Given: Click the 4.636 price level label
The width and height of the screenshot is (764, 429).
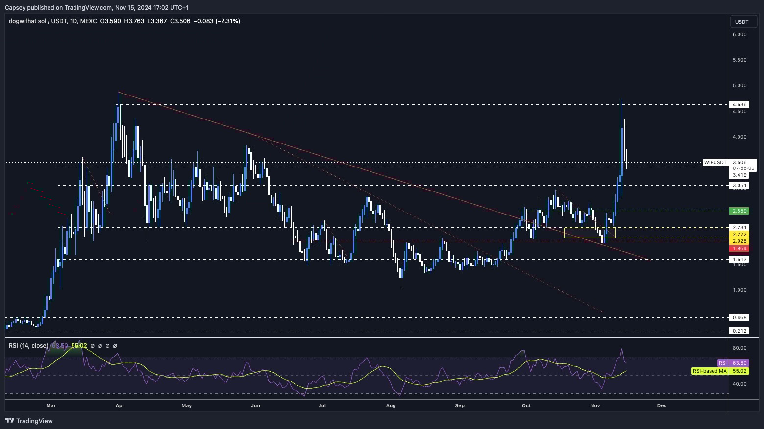Looking at the screenshot, I should pos(740,104).
